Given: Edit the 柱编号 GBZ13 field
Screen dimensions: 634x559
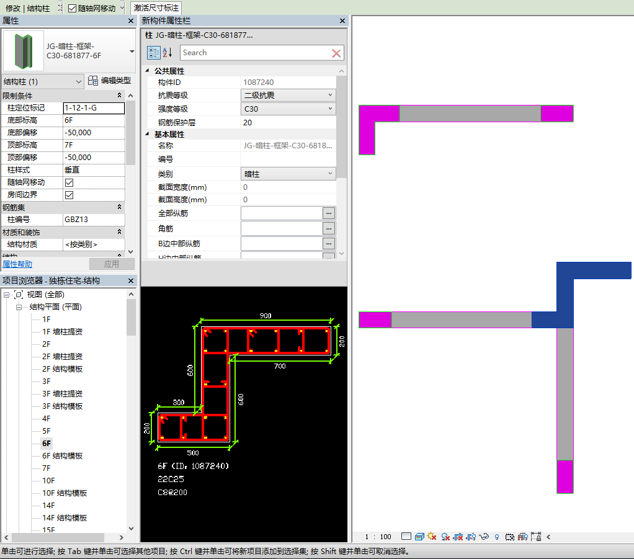Looking at the screenshot, I should point(94,220).
